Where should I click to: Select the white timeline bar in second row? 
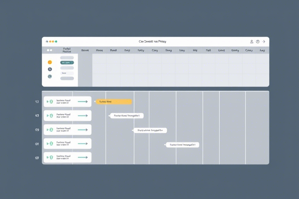[127, 115]
